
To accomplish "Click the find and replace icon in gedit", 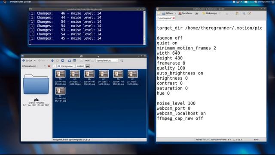I will (249, 13).
